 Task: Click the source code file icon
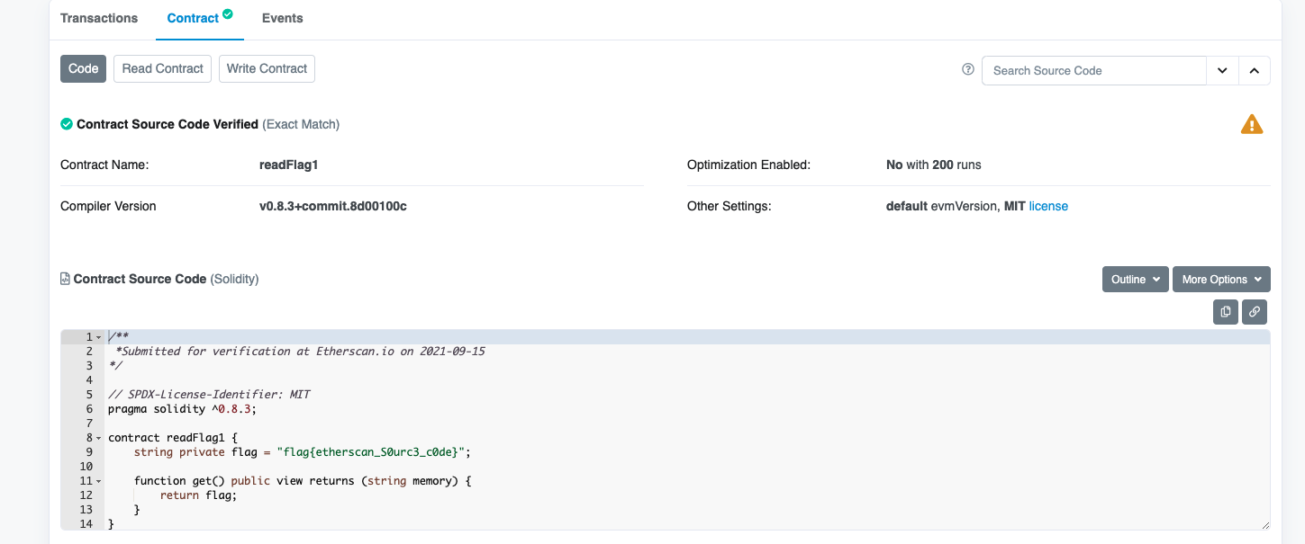65,279
